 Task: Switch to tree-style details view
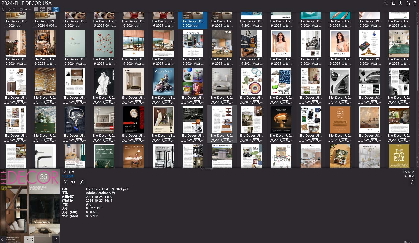[49, 9]
